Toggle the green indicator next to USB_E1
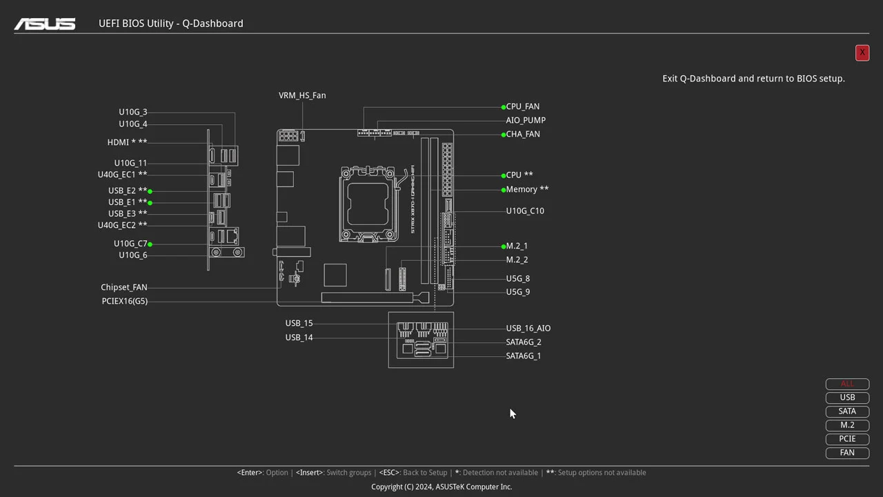 click(150, 202)
